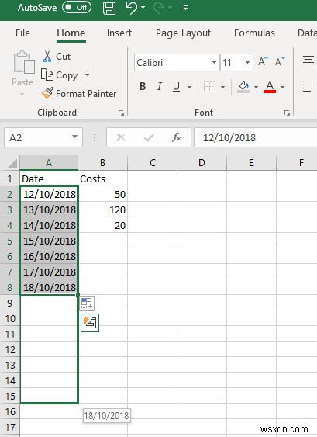Image resolution: width=317 pixels, height=437 pixels.
Task: Select column B header
Action: [102, 163]
